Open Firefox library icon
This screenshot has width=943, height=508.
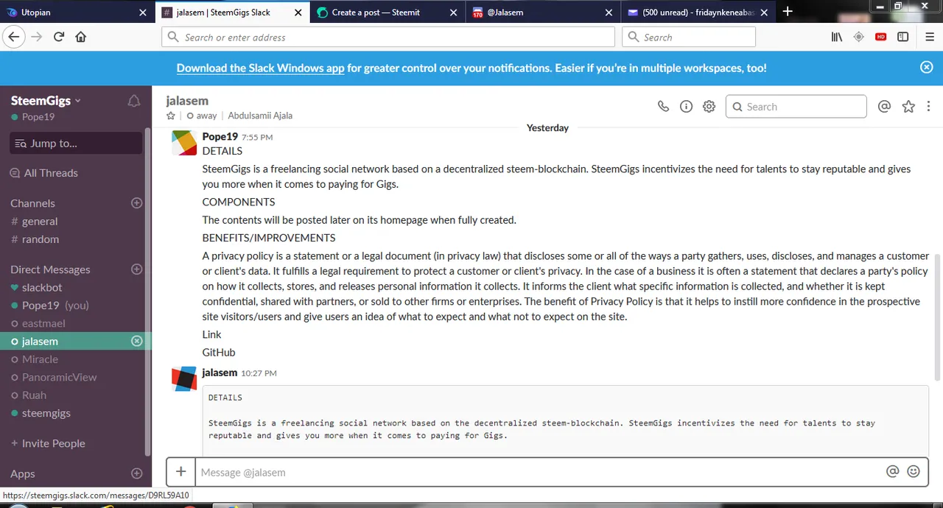837,37
